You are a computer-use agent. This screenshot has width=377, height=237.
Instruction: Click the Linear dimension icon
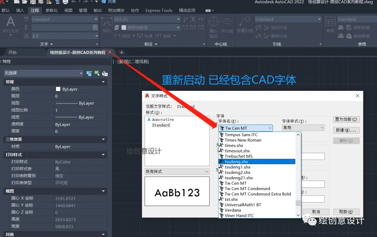point(117,36)
